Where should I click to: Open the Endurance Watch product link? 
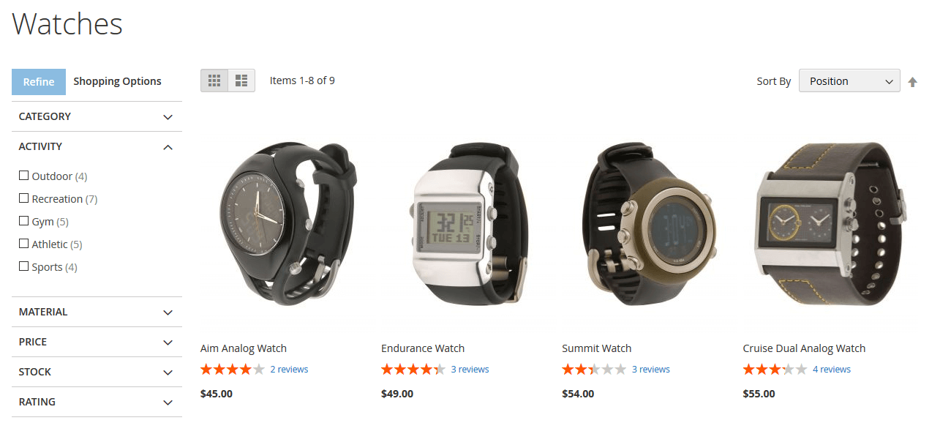(x=423, y=348)
